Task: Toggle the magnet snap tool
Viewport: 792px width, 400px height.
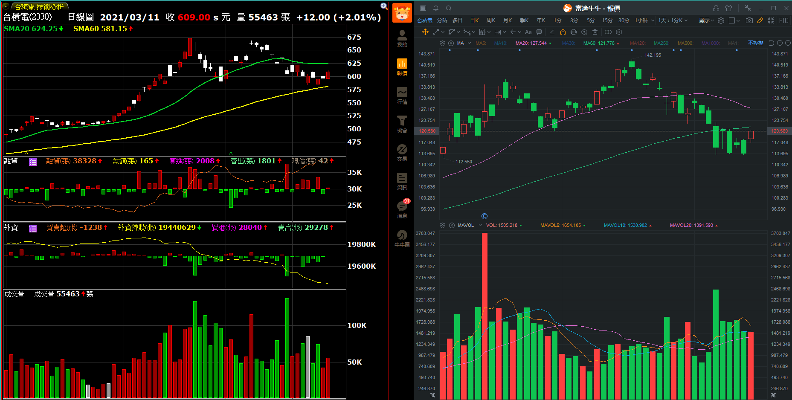Action: (563, 32)
